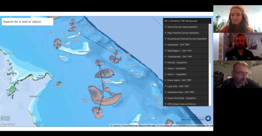This screenshot has width=262, height=136.
Task: Click the Mapbox logo
Action: [8, 124]
